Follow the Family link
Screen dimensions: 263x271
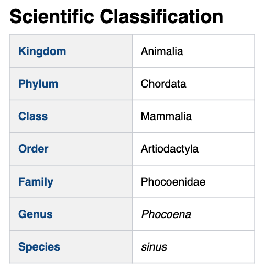(x=36, y=182)
